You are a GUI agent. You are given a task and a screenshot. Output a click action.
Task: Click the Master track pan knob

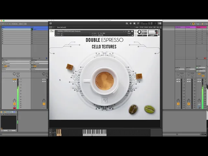coord(199,100)
